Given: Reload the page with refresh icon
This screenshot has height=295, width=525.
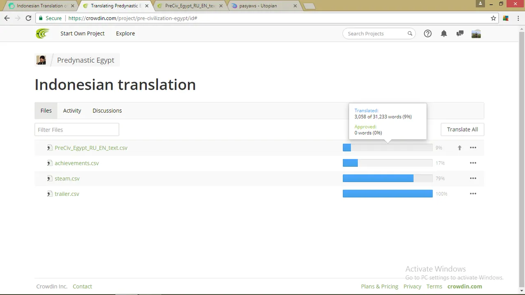Looking at the screenshot, I should click(28, 18).
